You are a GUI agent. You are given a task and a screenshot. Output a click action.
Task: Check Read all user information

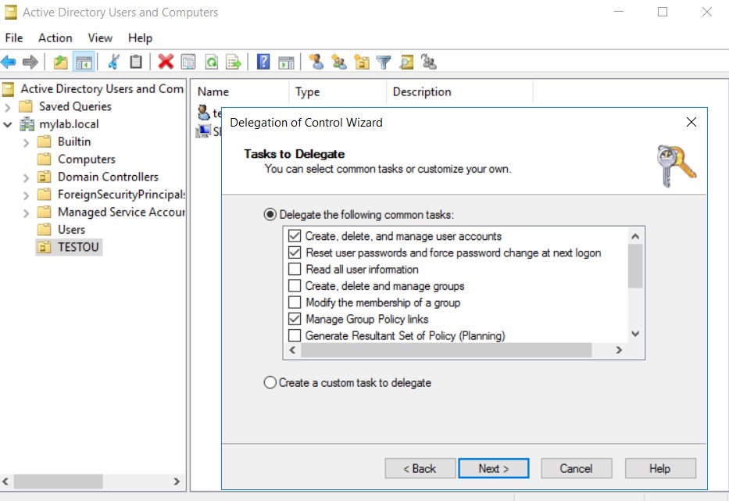pyautogui.click(x=295, y=270)
